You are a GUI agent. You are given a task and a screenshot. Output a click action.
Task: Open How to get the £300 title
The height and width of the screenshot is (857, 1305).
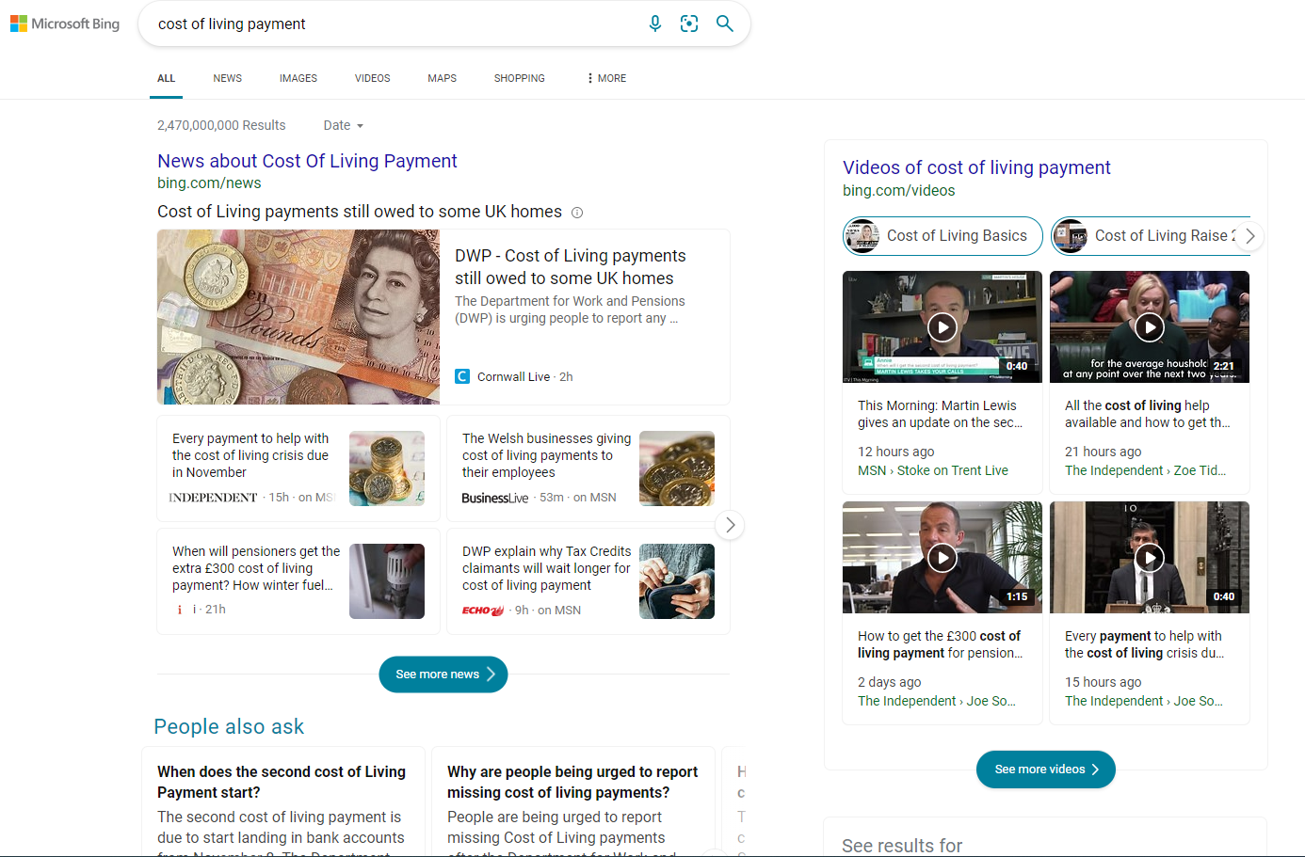[x=940, y=644]
